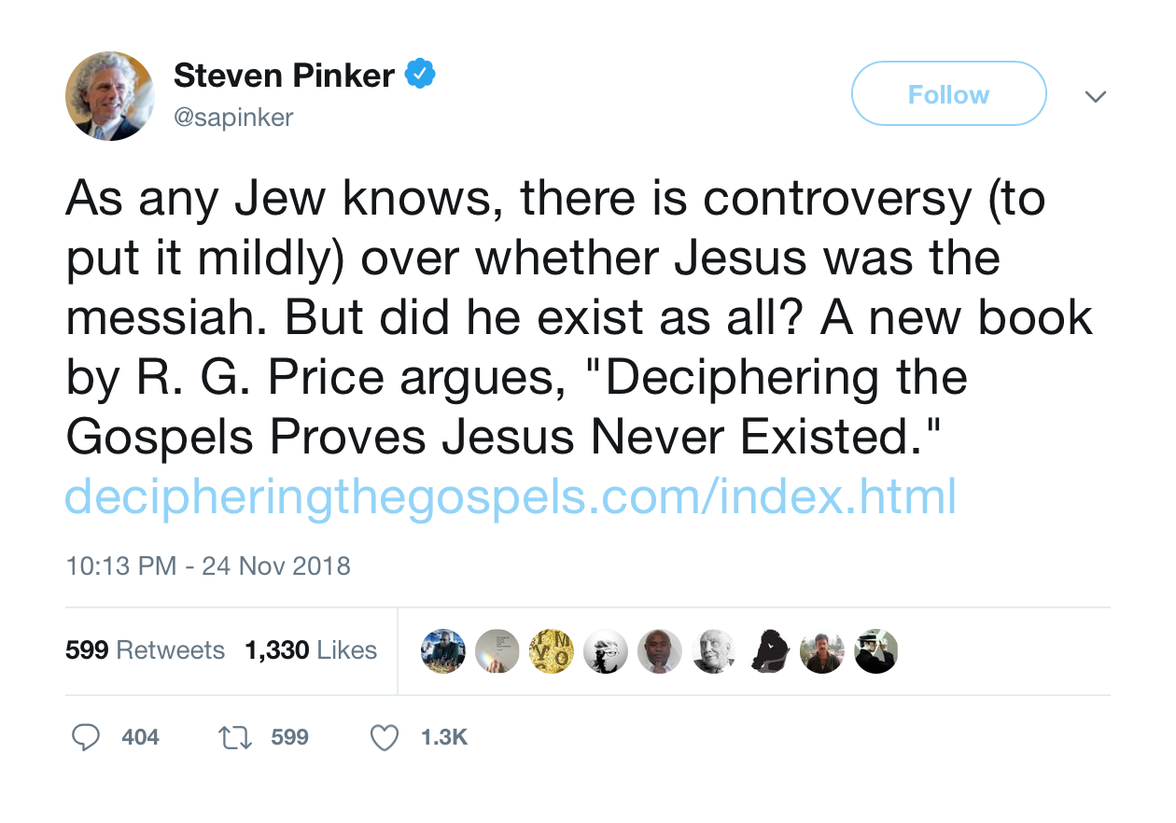This screenshot has height=823, width=1176.
Task: Click the Steven Pinker display name
Action: (284, 76)
